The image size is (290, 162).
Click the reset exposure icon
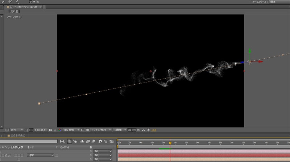(149, 130)
